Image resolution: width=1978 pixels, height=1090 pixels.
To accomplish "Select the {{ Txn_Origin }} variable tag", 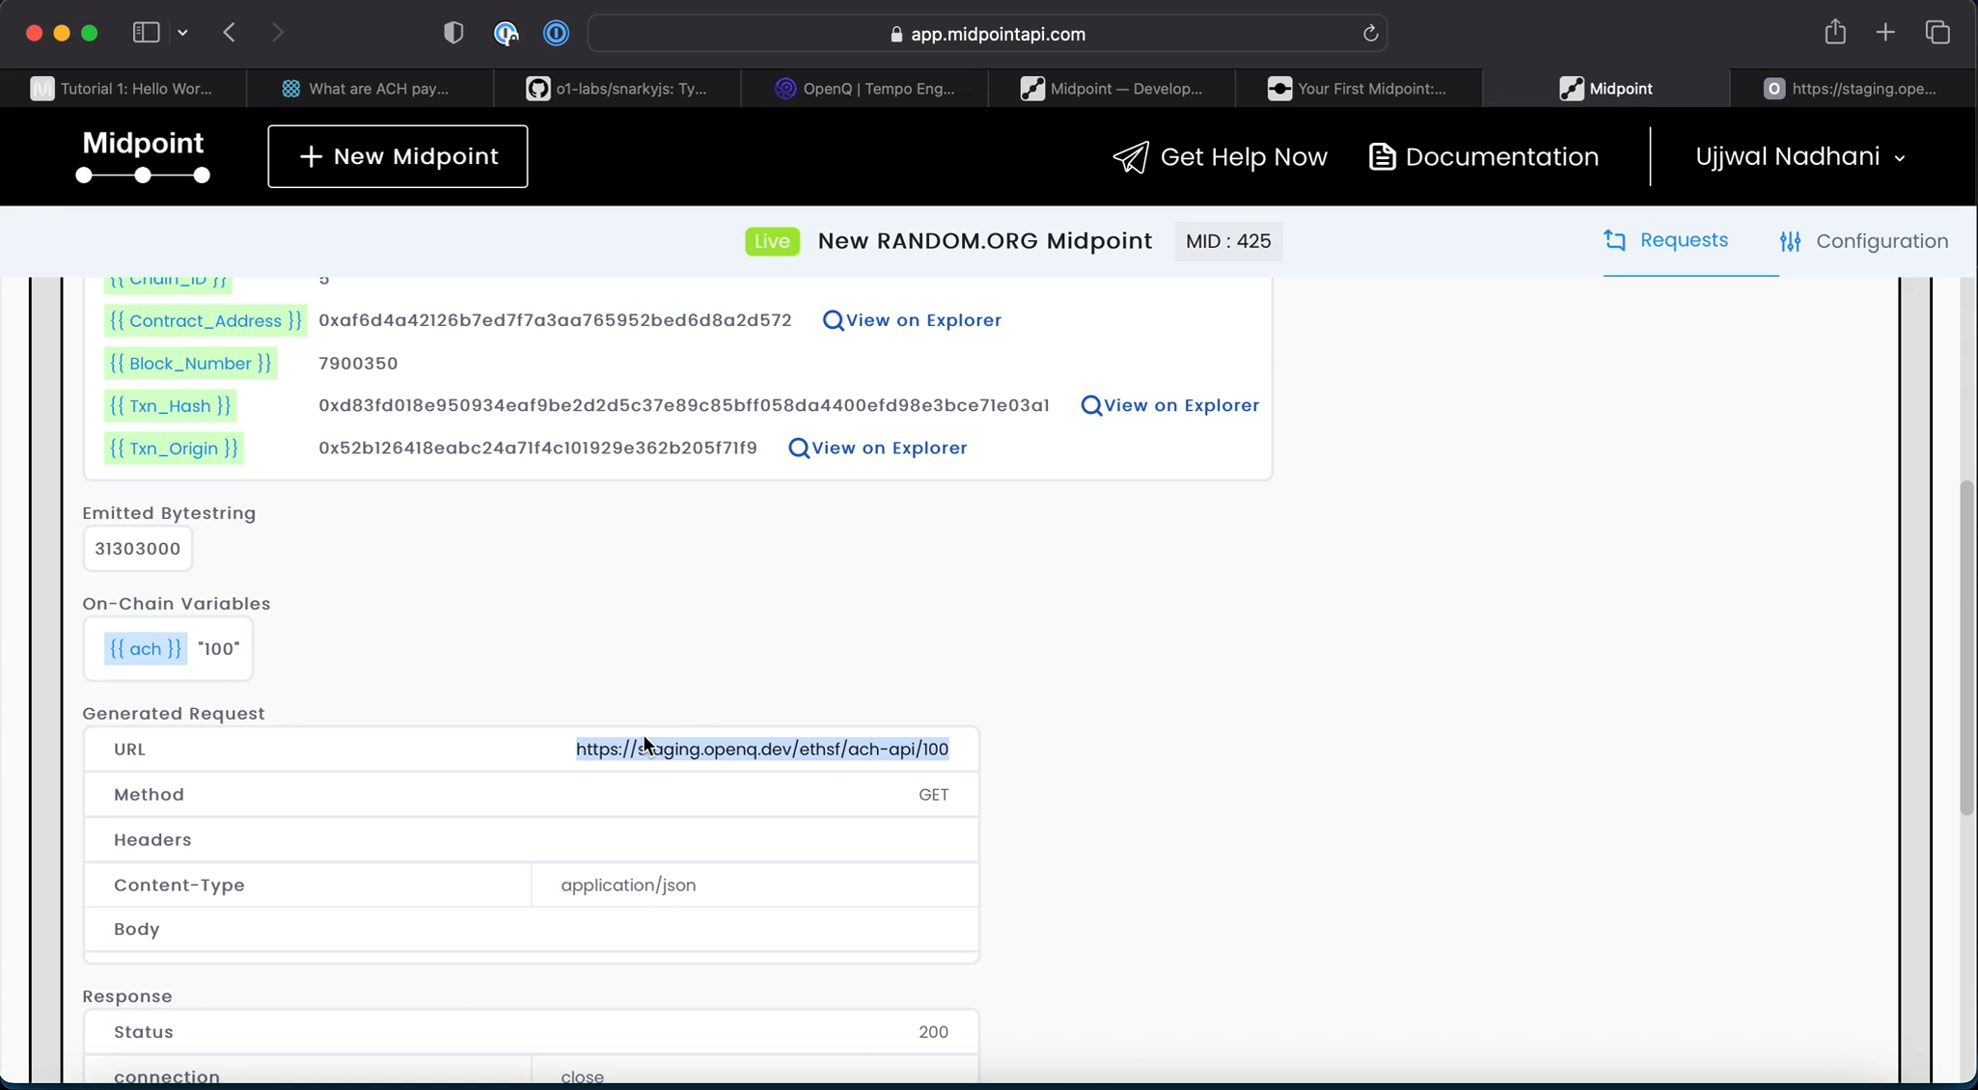I will tap(174, 449).
